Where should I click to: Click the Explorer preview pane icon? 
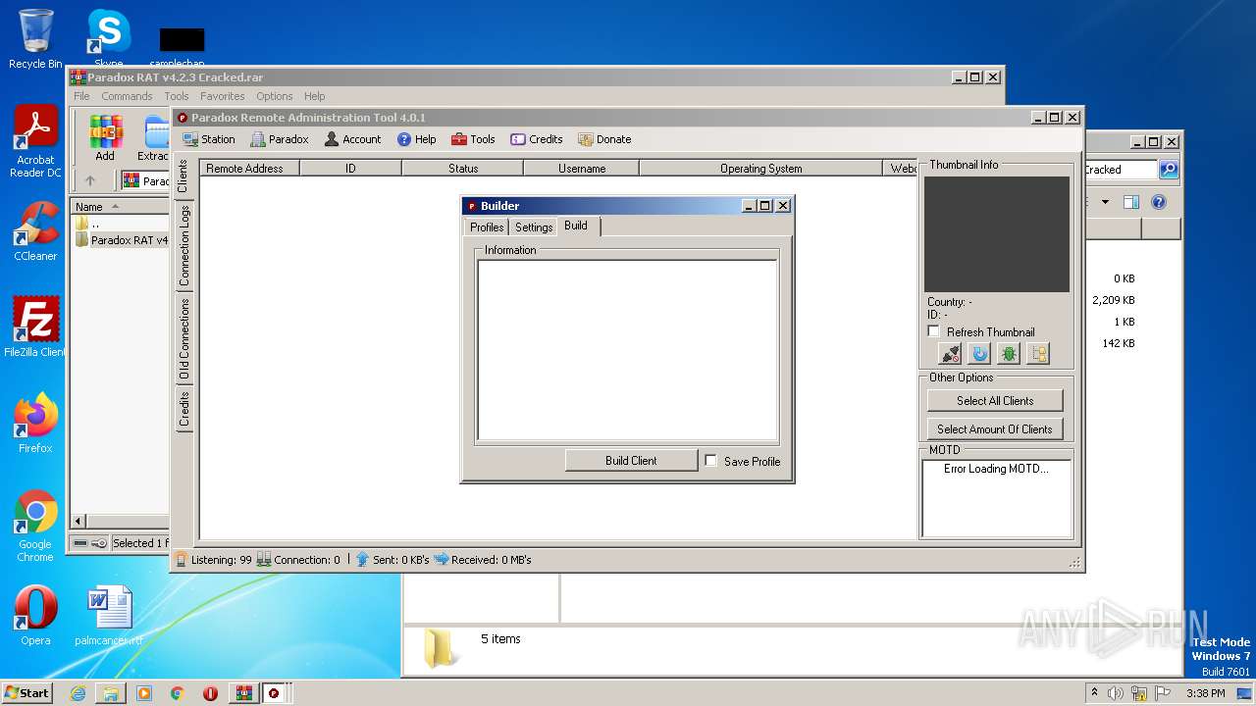(1131, 202)
